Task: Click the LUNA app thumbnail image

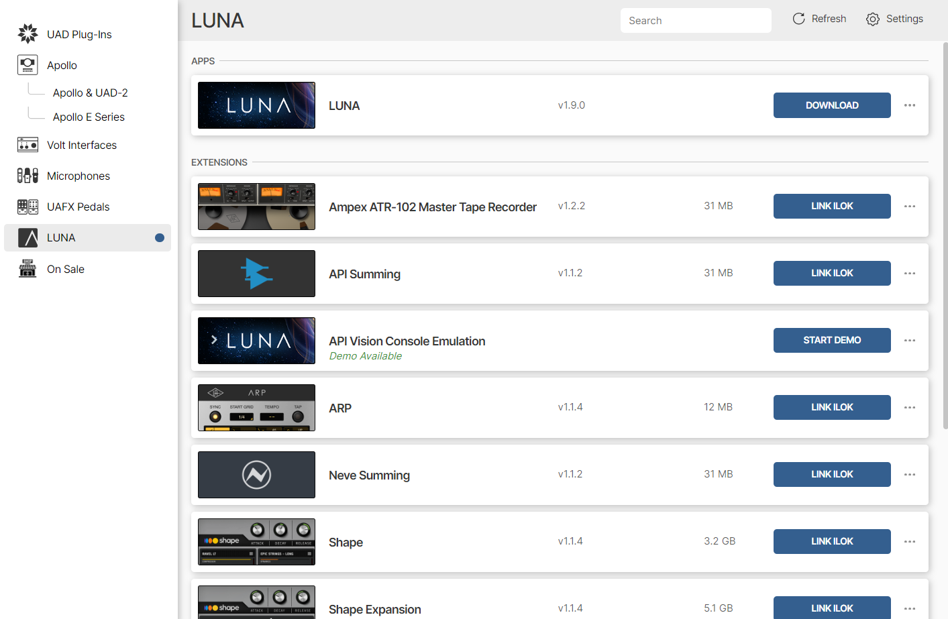Action: [256, 105]
